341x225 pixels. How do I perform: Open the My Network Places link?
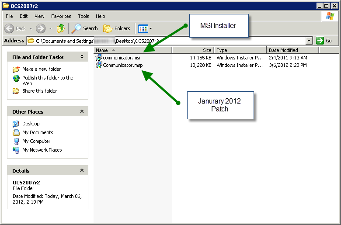click(42, 150)
